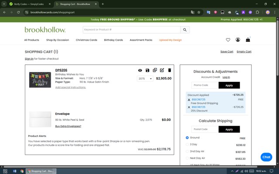This screenshot has width=279, height=174.
Task: Click the brookhollow logo
Action: coord(45,30)
